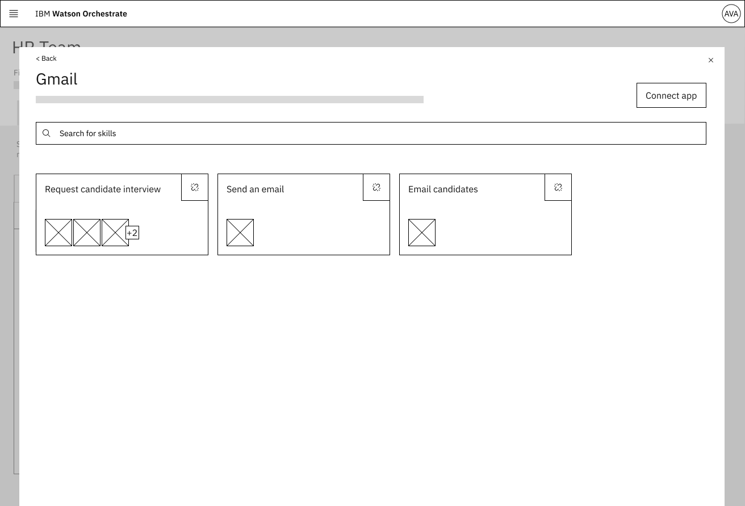The height and width of the screenshot is (506, 745).
Task: Go back using the Back link
Action: point(47,58)
